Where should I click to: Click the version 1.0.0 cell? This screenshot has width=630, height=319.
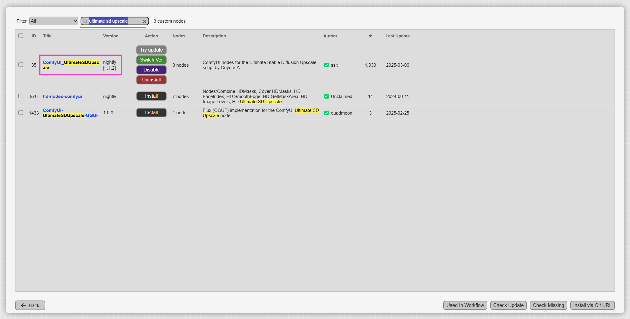(x=108, y=113)
